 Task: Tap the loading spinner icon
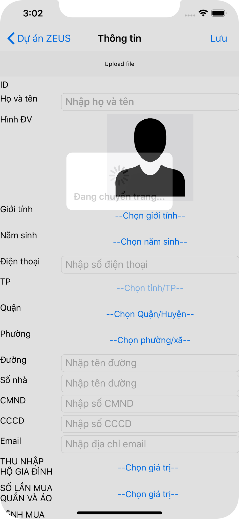coord(119,175)
